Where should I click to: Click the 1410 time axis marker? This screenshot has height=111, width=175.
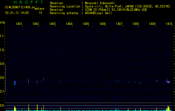(x=169, y=24)
